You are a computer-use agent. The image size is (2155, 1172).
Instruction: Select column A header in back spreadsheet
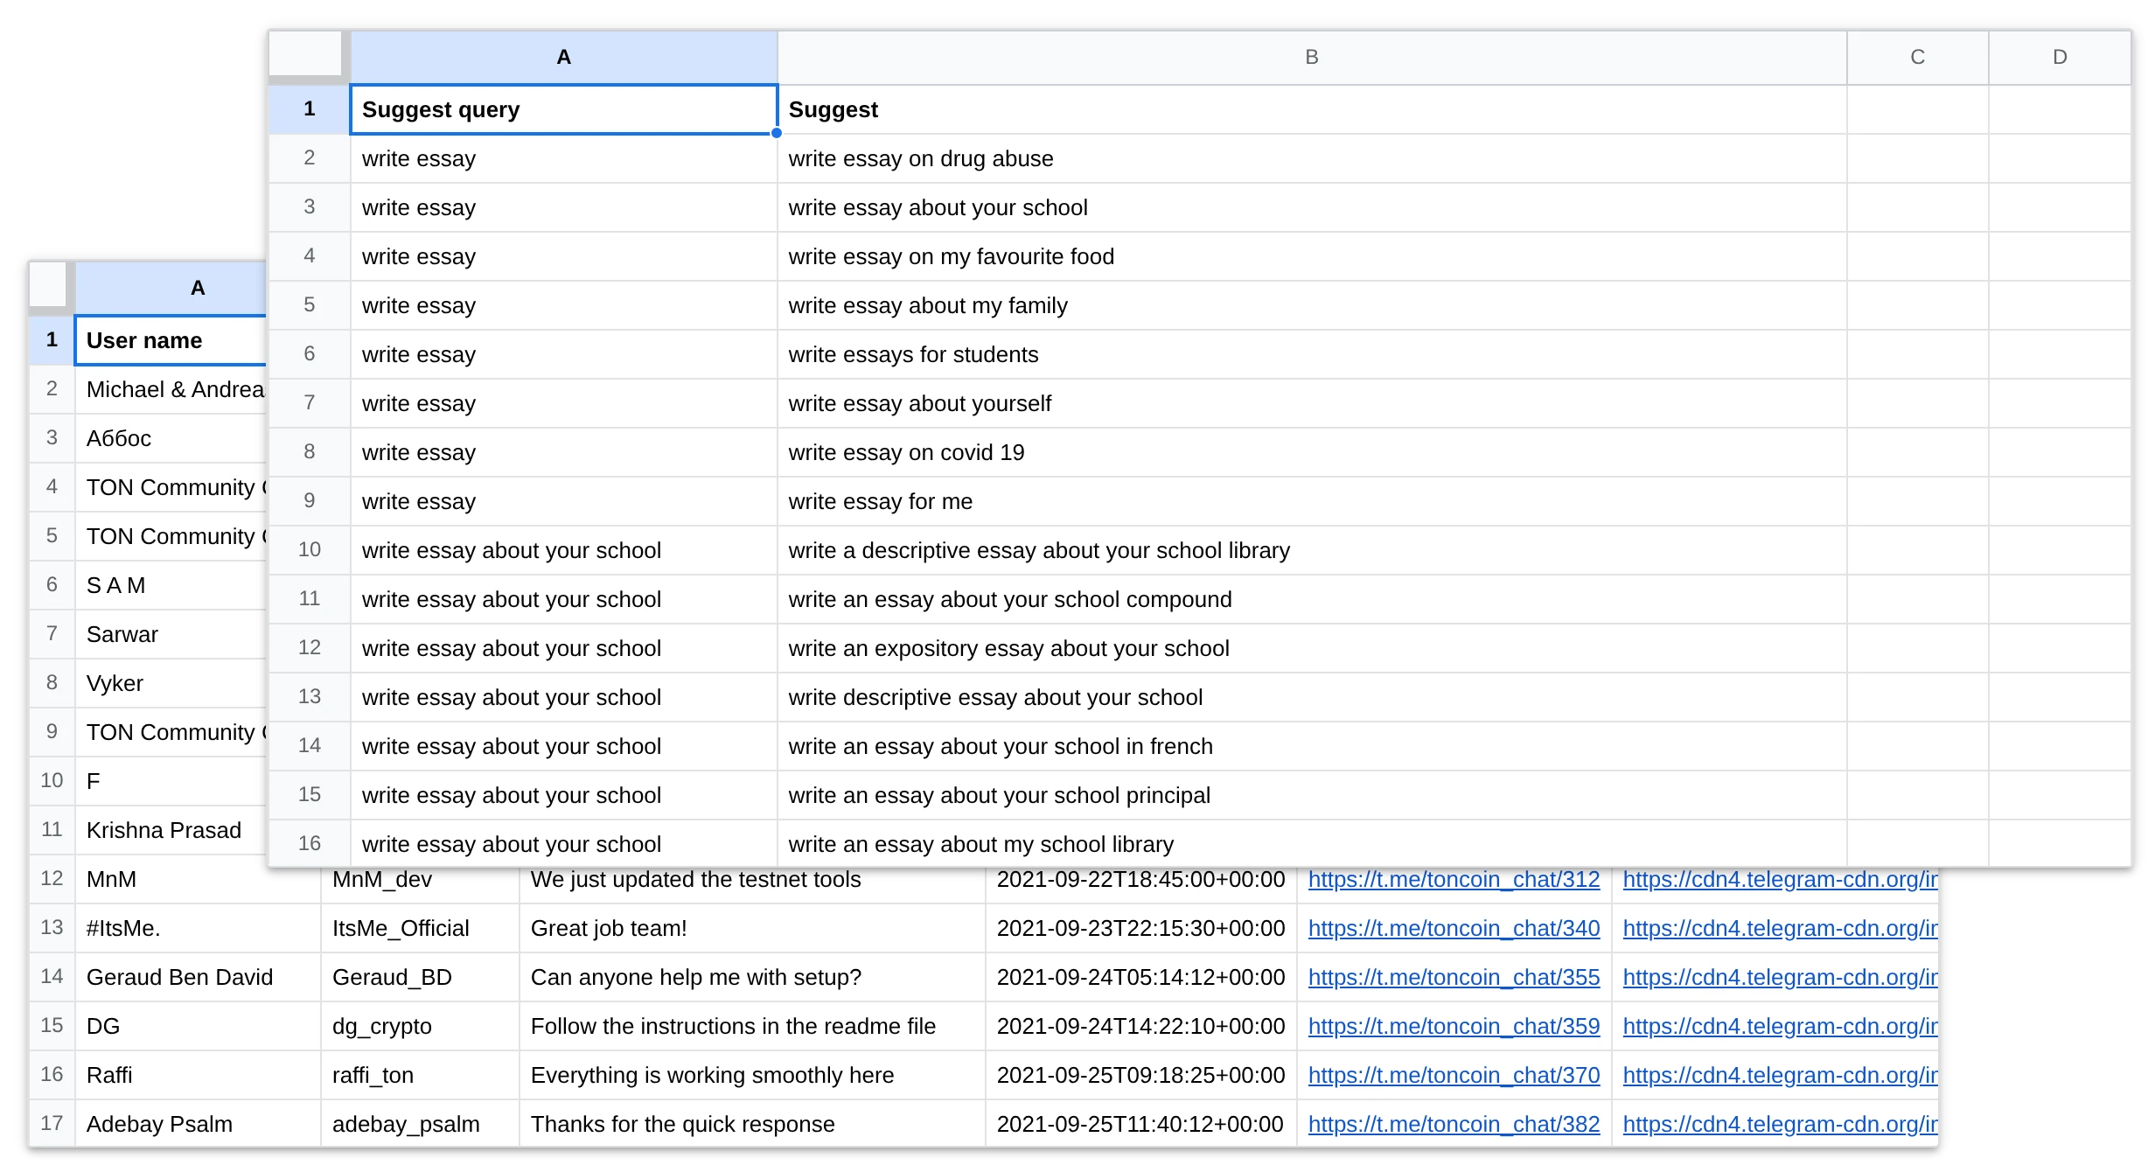pos(171,289)
